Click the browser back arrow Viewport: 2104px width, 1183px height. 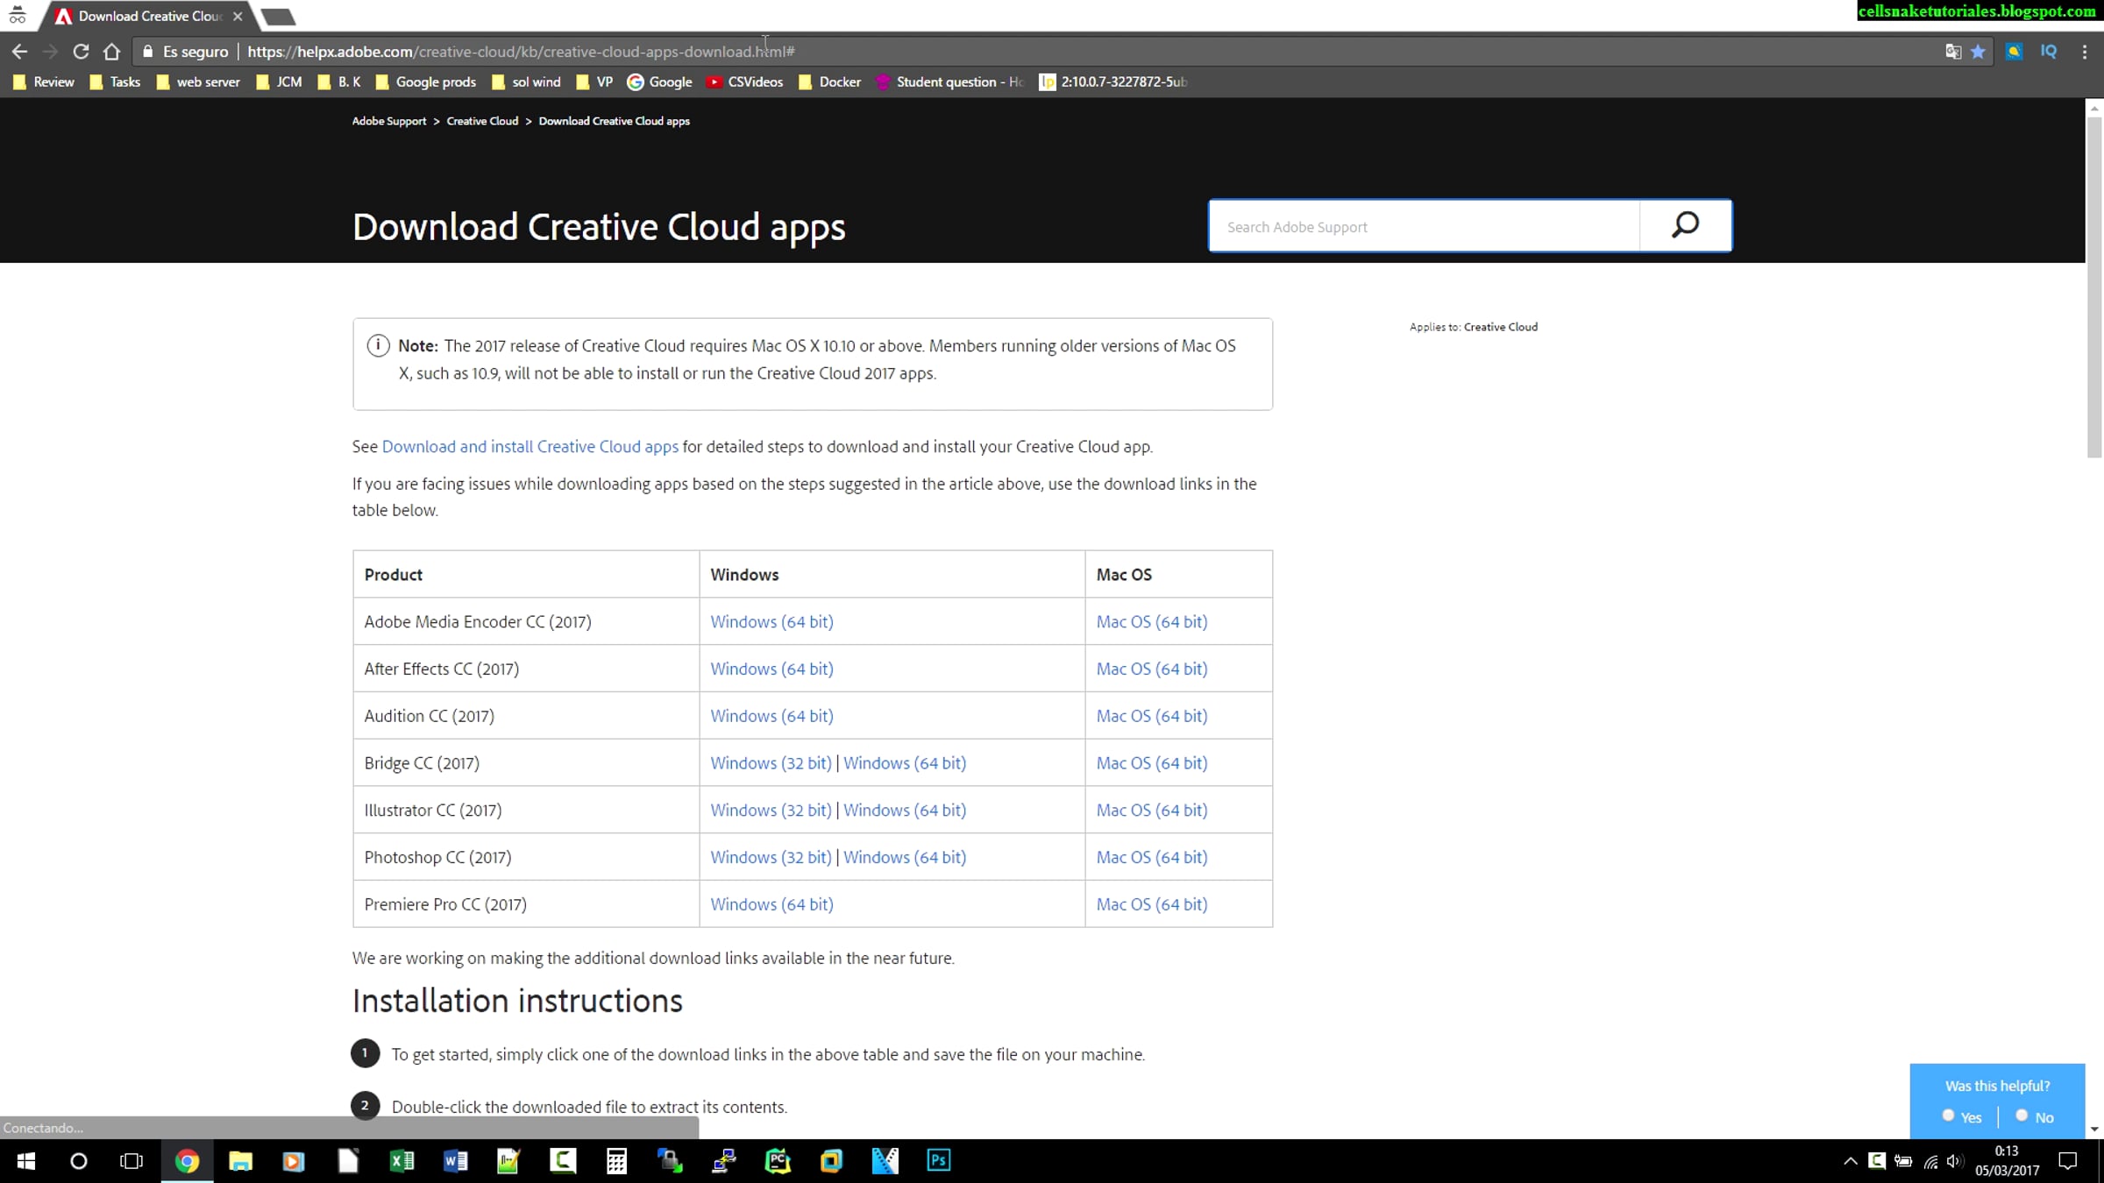(19, 52)
